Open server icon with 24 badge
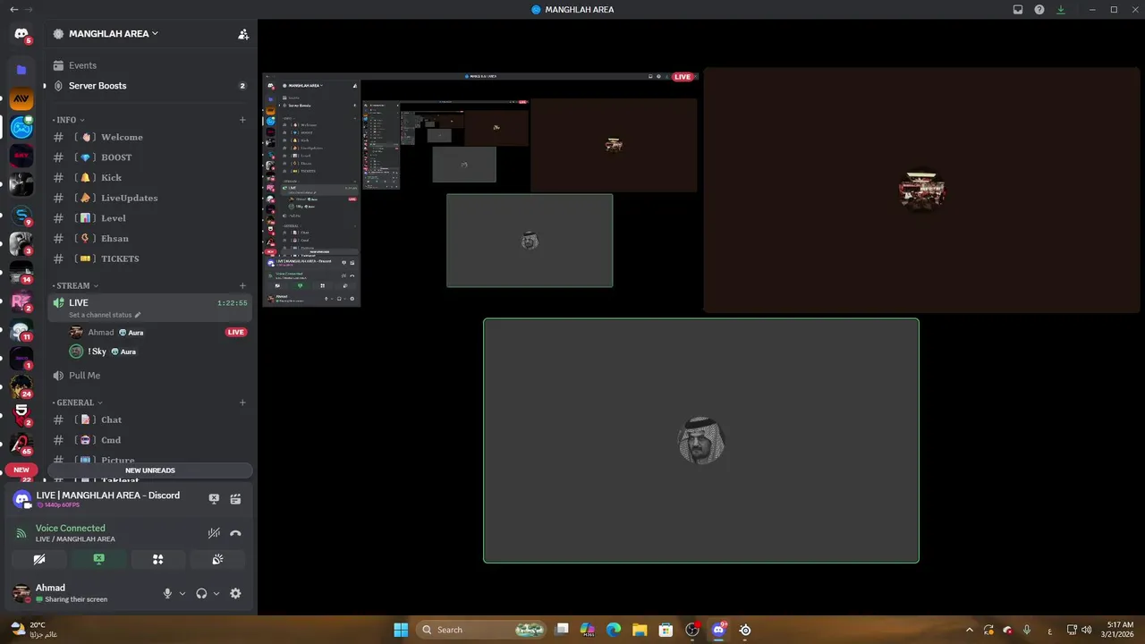 point(21,386)
